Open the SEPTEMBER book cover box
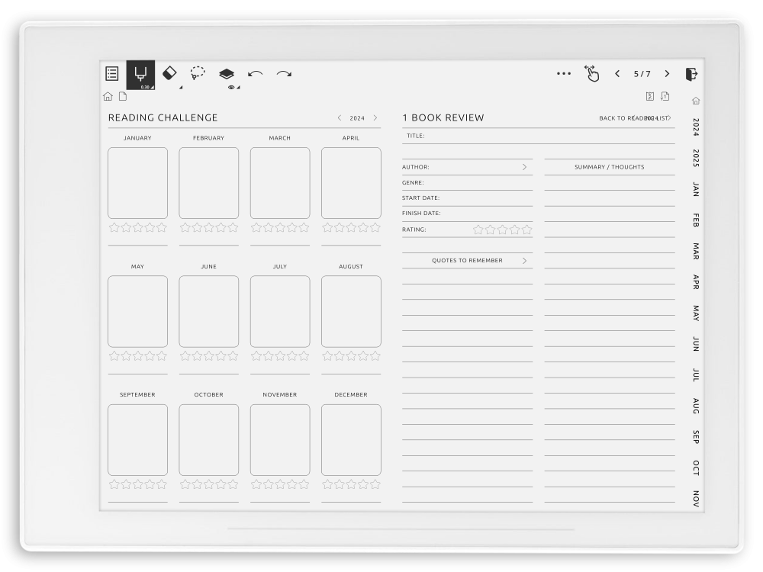763x572 pixels. [137, 440]
